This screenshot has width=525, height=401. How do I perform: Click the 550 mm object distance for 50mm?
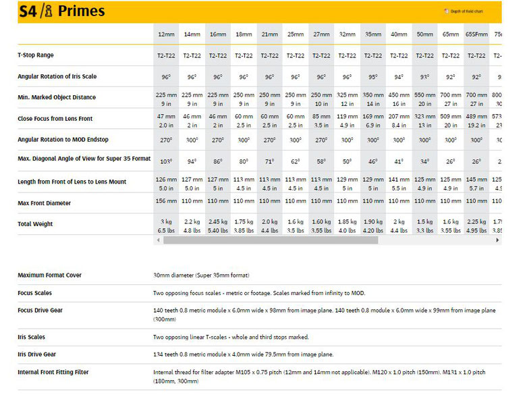[424, 95]
